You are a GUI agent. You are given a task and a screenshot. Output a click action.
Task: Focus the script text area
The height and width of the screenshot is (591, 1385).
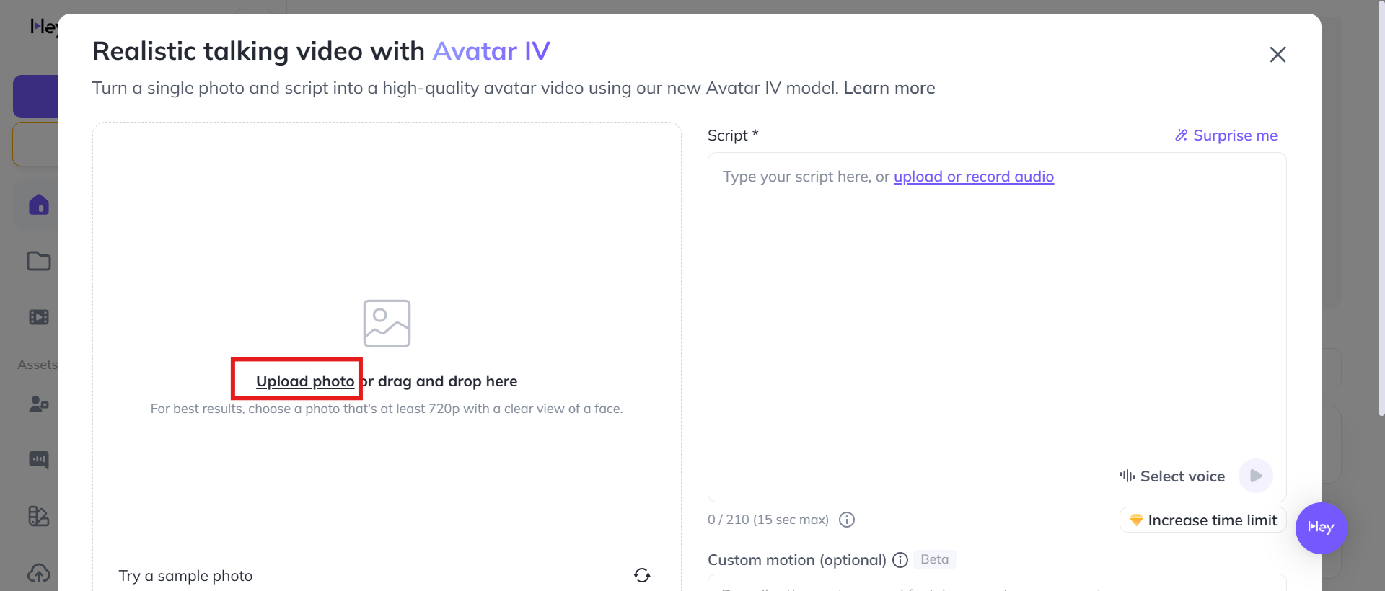point(997,326)
